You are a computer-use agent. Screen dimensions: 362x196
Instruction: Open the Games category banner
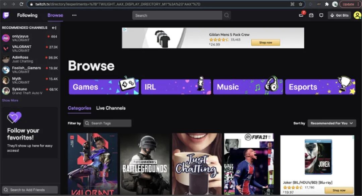point(104,87)
